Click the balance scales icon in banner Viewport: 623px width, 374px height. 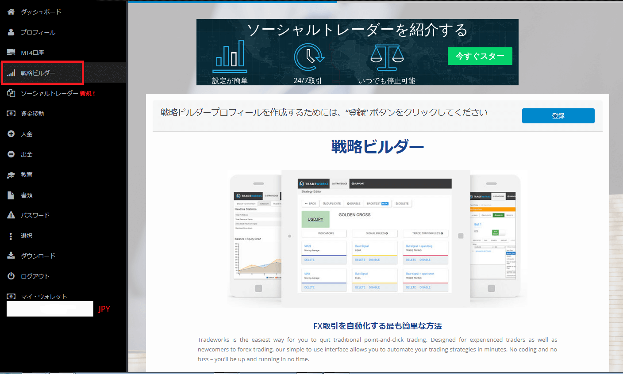387,57
